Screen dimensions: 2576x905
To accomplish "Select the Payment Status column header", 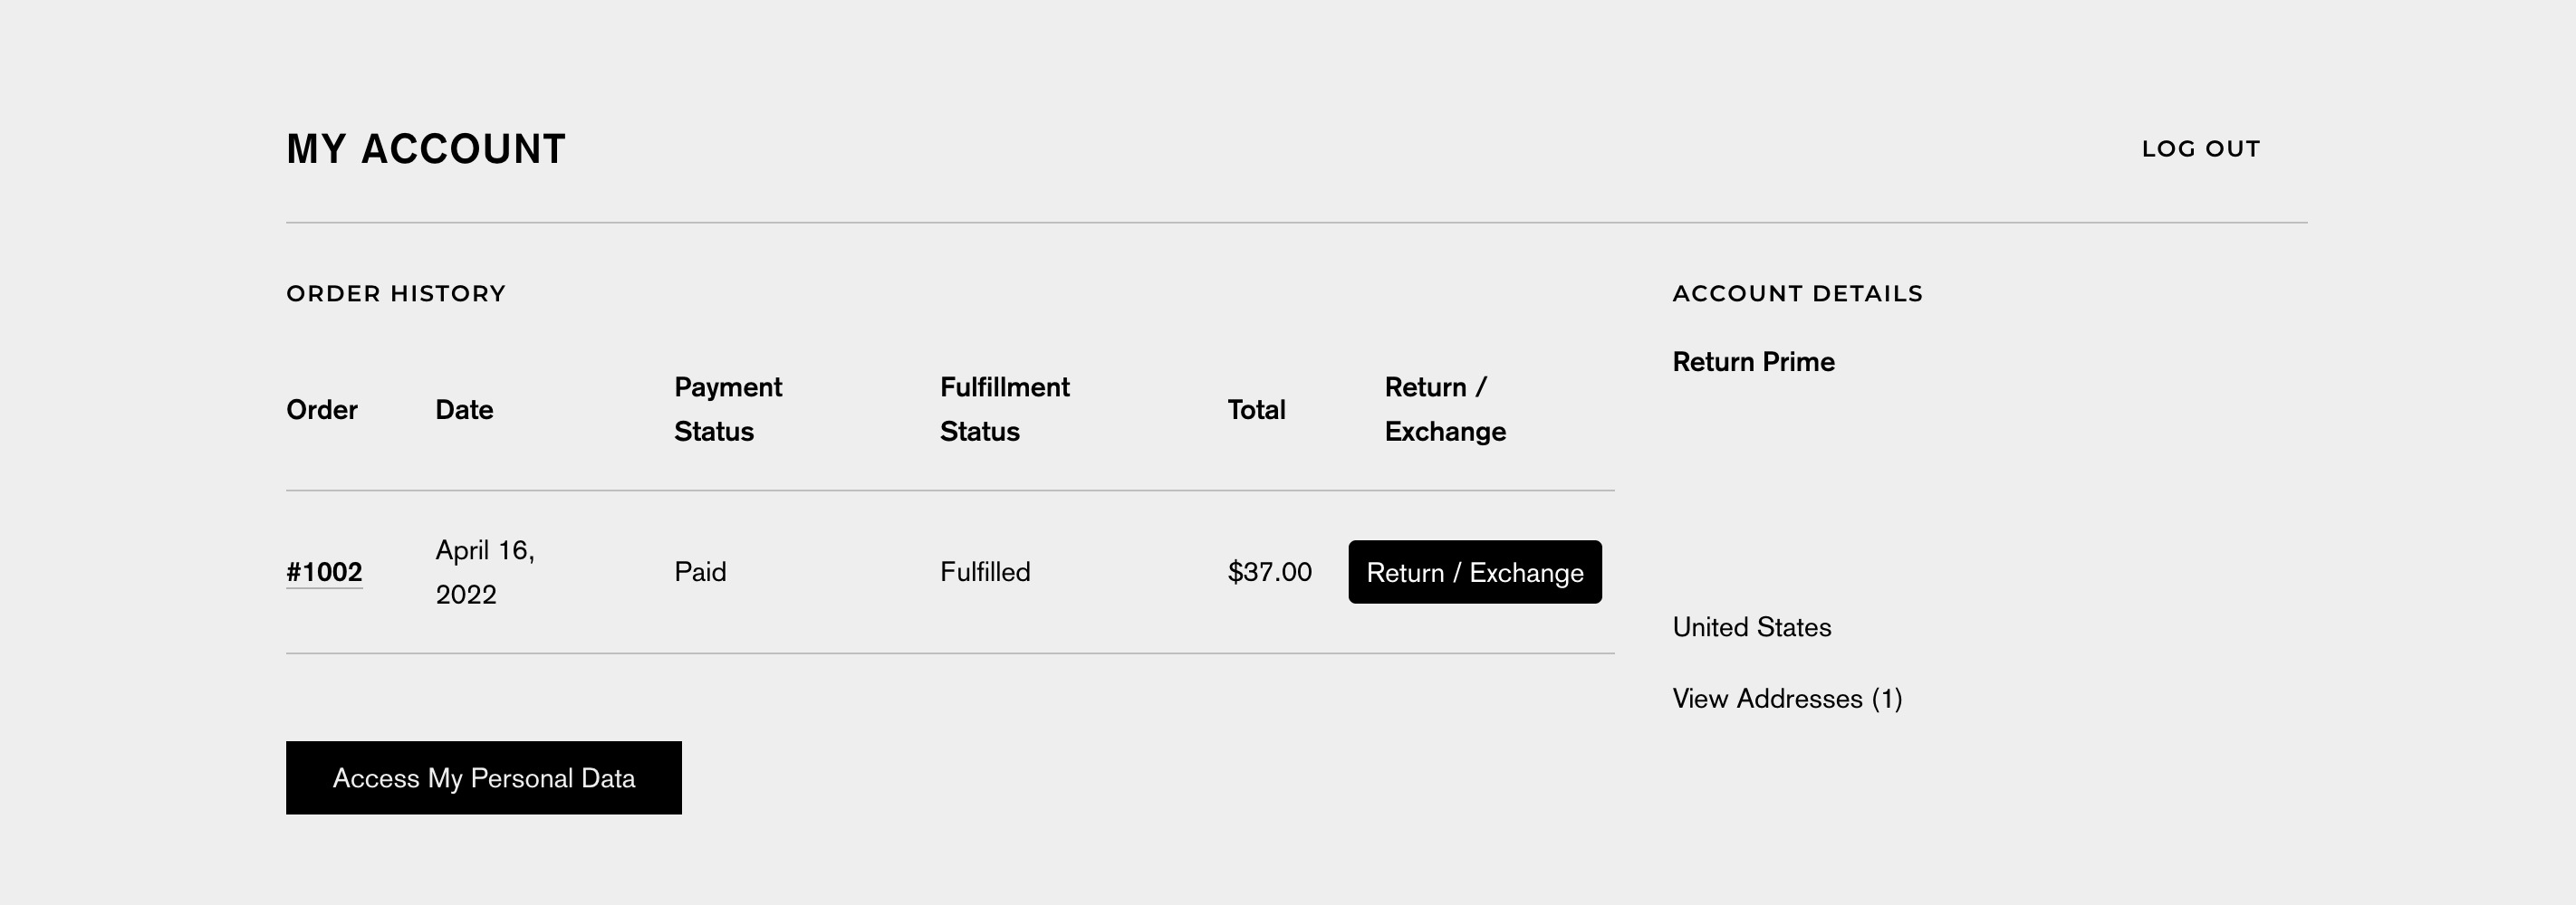I will point(728,410).
